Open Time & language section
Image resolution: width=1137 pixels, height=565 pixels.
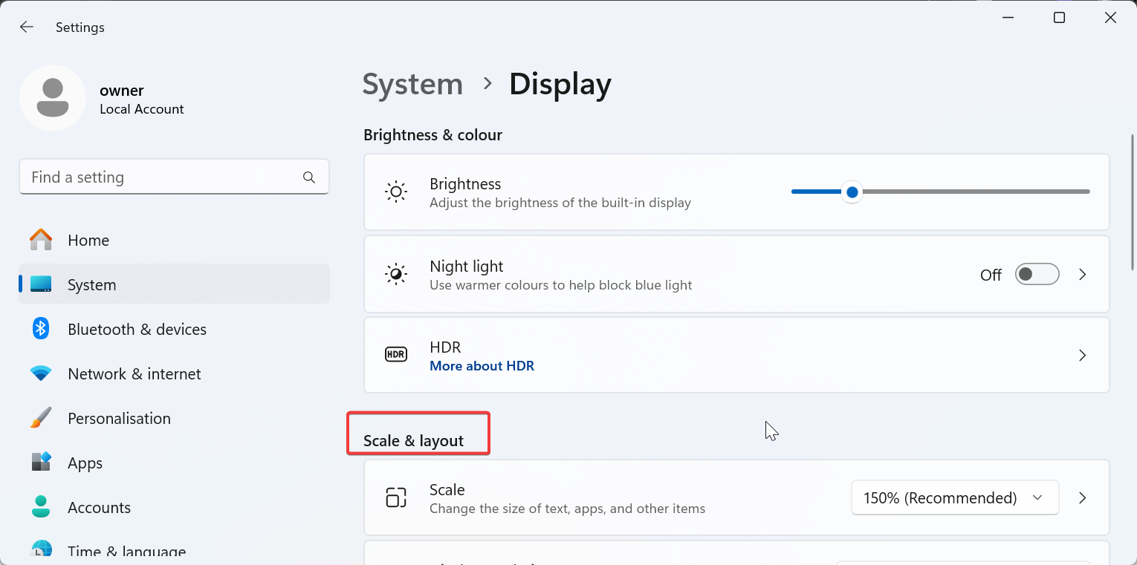[126, 551]
